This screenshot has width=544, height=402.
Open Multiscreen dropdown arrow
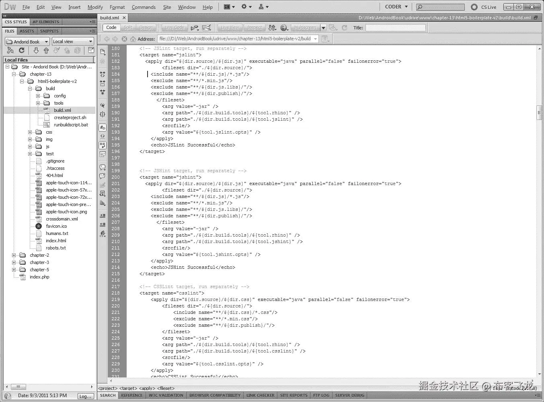323,28
